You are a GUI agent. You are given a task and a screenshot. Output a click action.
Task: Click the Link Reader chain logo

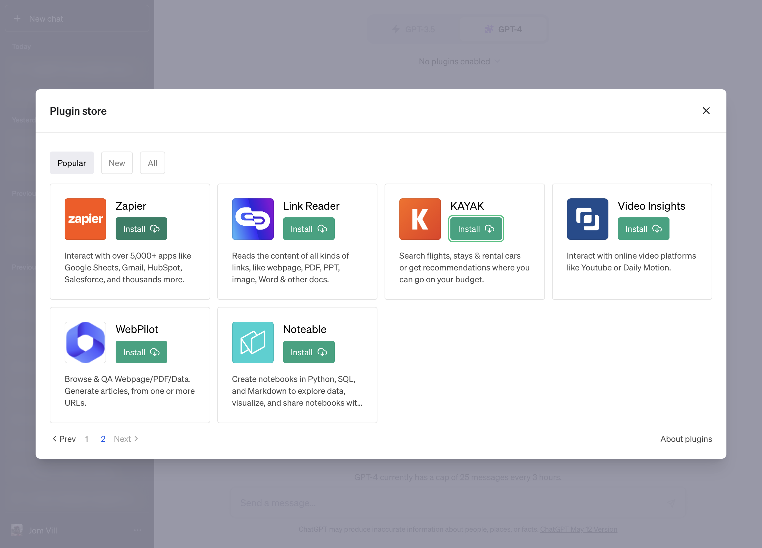[253, 219]
